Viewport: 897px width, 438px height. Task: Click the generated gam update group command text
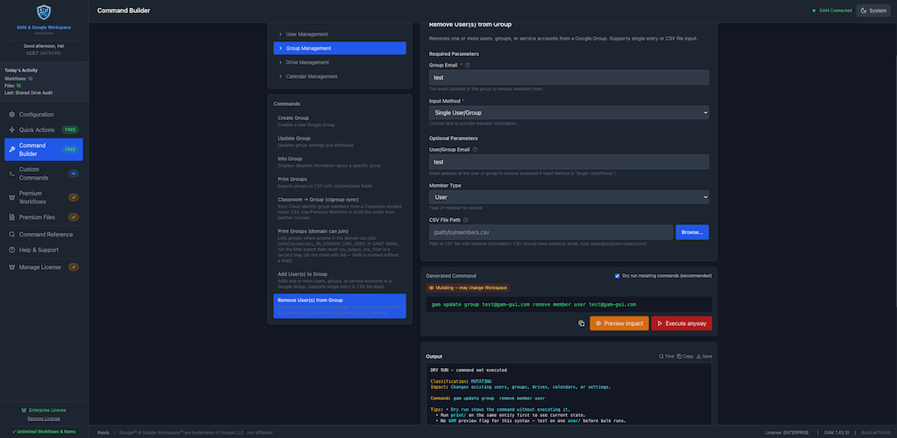coord(533,305)
